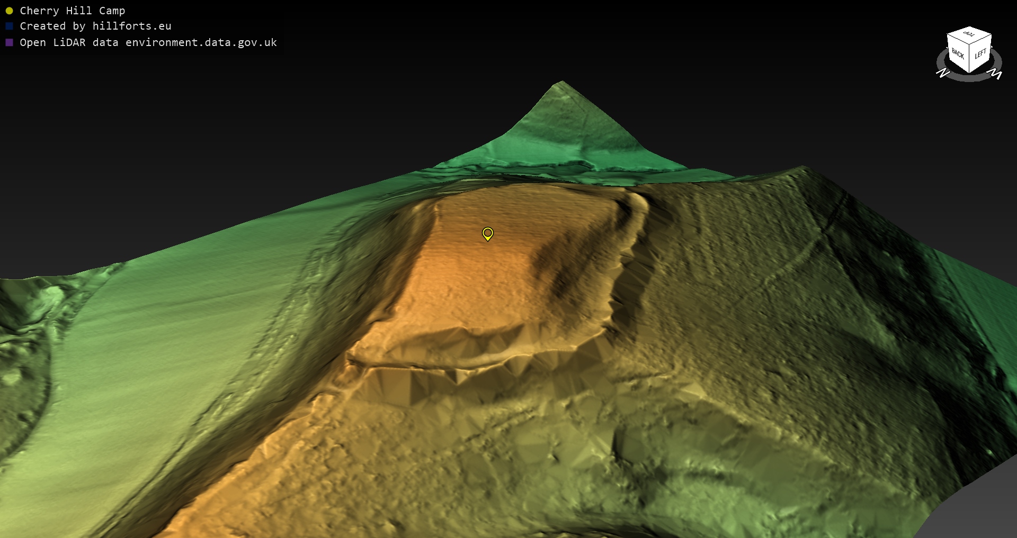
Task: Select the Cherry Hill Camp legend label
Action: pyautogui.click(x=72, y=11)
